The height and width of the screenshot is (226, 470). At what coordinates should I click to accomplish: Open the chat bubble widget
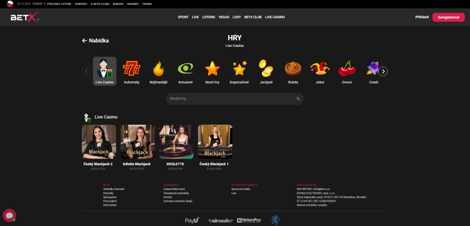(x=9, y=215)
